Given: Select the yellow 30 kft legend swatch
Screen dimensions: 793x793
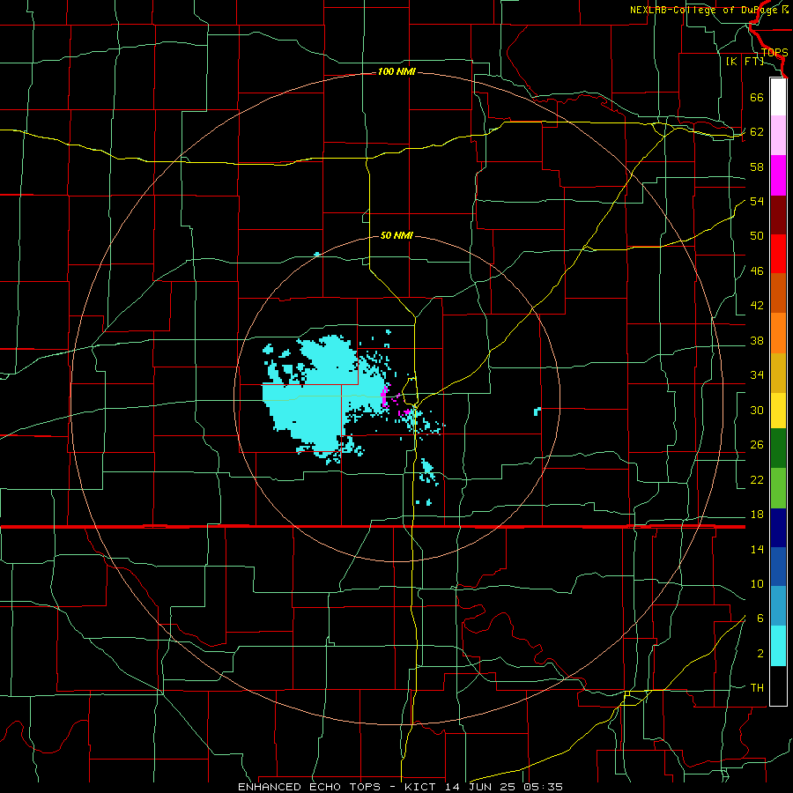Looking at the screenshot, I should (x=778, y=410).
